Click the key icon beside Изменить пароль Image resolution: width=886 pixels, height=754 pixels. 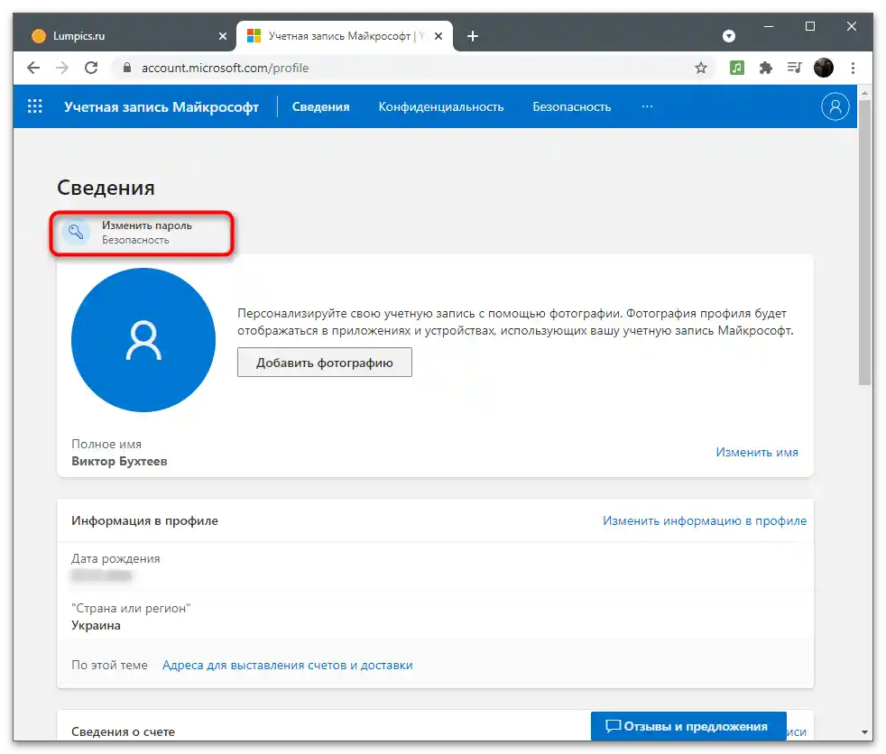[76, 232]
